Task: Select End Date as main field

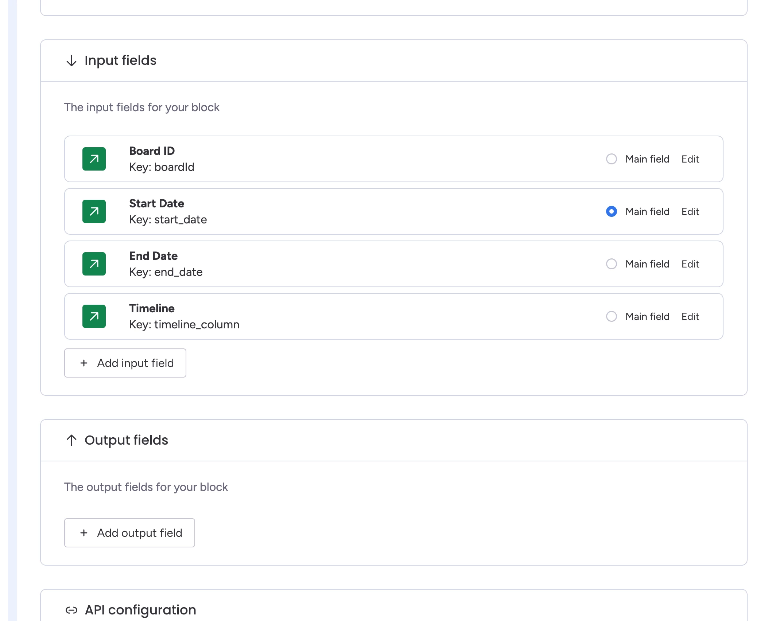Action: 612,264
